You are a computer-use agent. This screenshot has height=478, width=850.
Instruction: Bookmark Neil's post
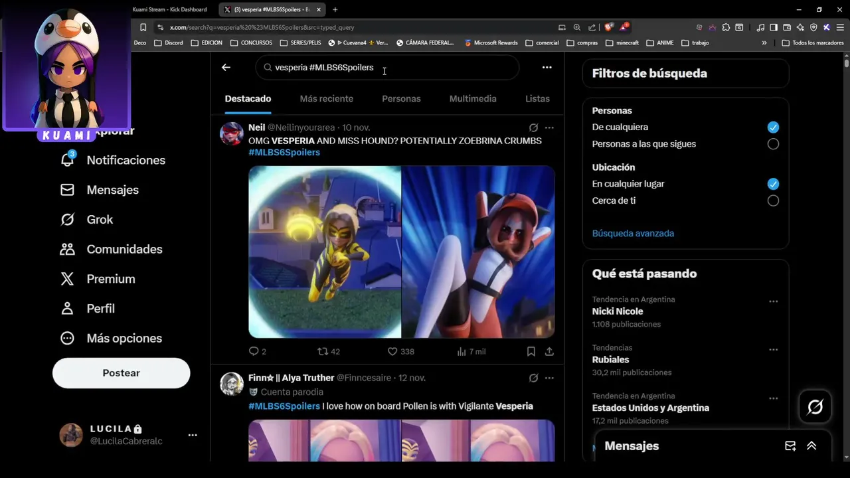pos(531,351)
